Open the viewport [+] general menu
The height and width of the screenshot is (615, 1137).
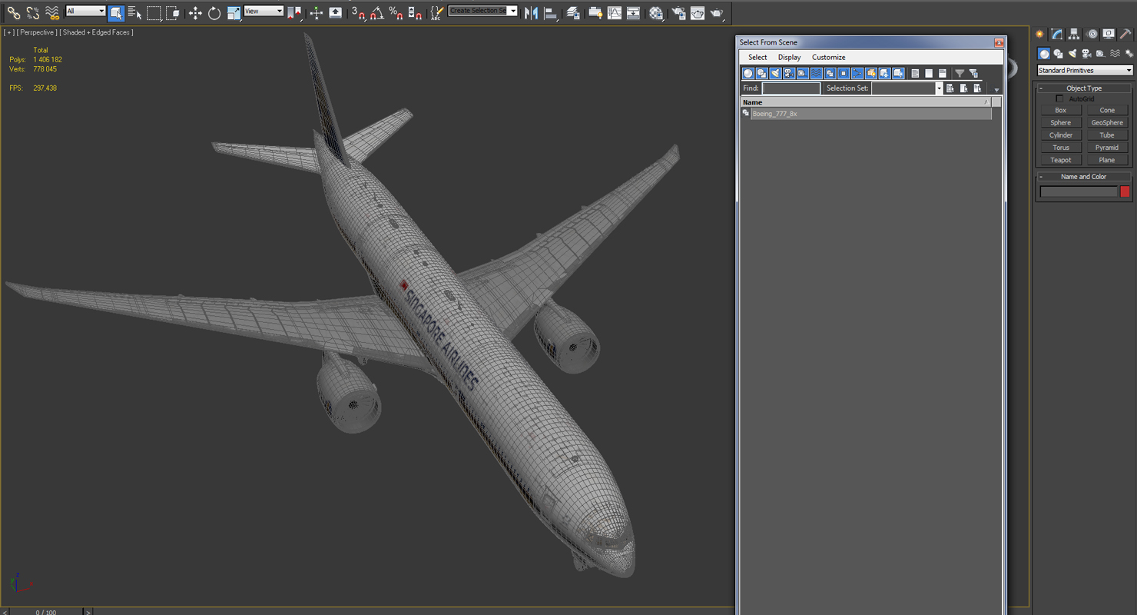[x=8, y=32]
